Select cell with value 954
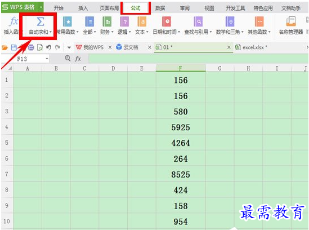The width and height of the screenshot is (309, 230). [x=181, y=222]
